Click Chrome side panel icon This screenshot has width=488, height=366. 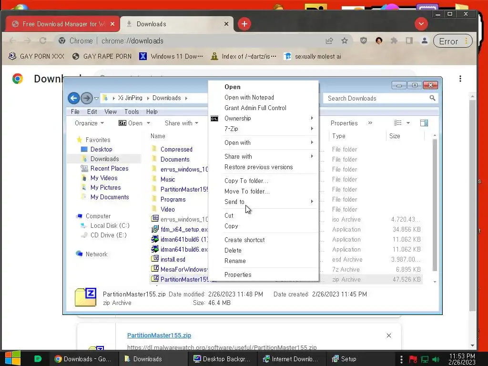pyautogui.click(x=409, y=41)
